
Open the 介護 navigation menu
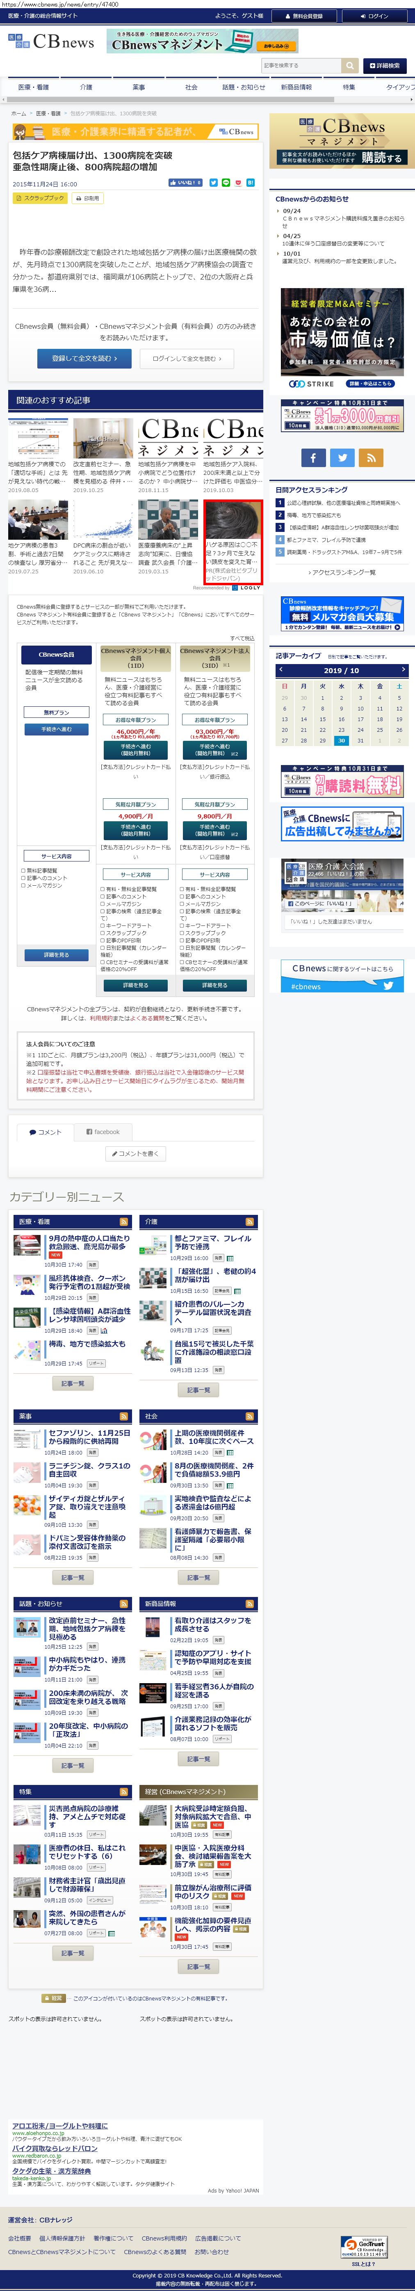click(x=86, y=87)
